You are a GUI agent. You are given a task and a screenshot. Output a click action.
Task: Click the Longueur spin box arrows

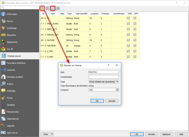click(117, 90)
